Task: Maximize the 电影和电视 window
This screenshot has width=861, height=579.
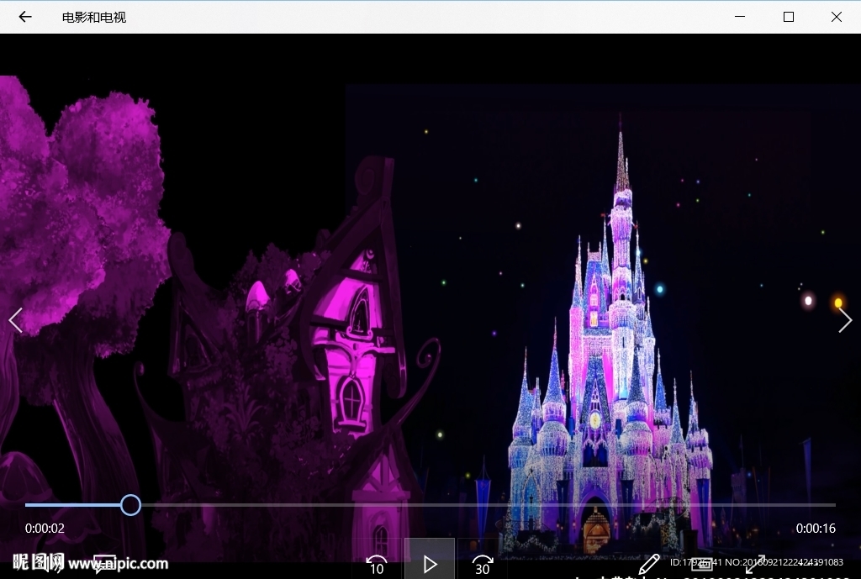Action: click(x=789, y=17)
